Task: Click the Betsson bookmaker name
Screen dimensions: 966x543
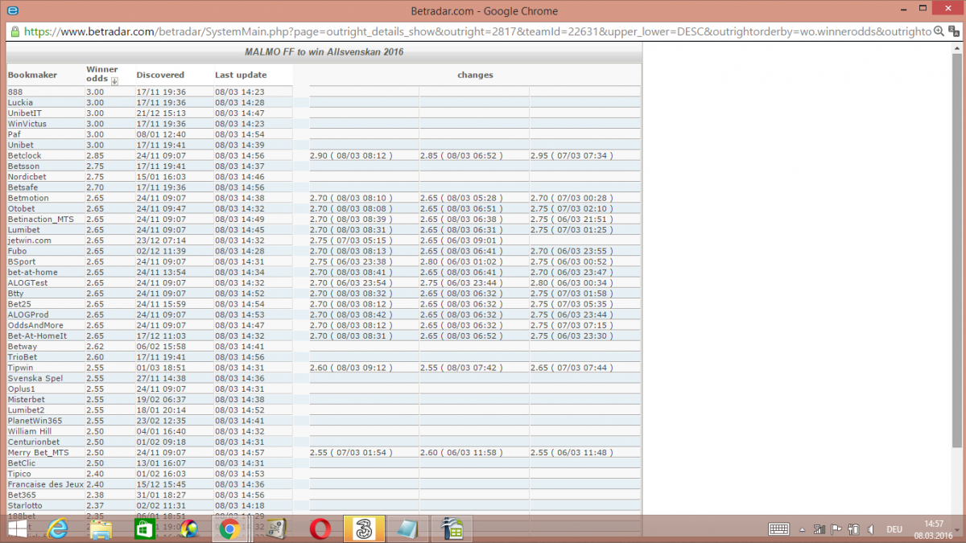Action: 23,166
